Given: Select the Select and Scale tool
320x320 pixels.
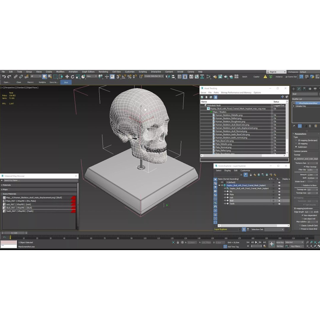Looking at the screenshot, I should click(x=78, y=76).
